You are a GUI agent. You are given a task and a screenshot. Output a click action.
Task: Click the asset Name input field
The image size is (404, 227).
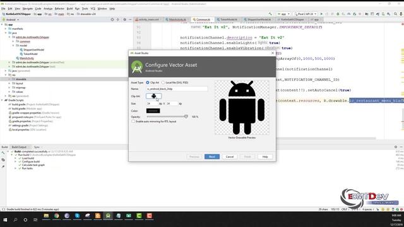177,89
